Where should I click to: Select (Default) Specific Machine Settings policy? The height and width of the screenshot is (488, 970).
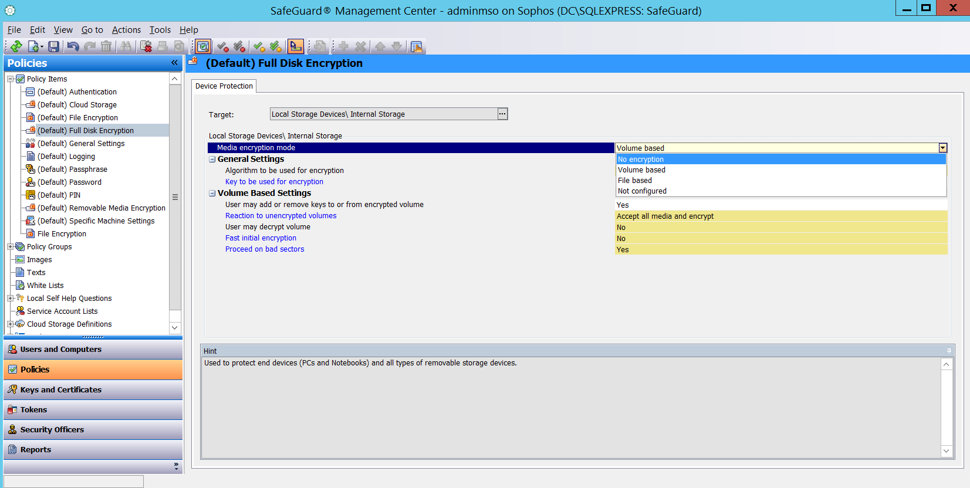coord(96,221)
